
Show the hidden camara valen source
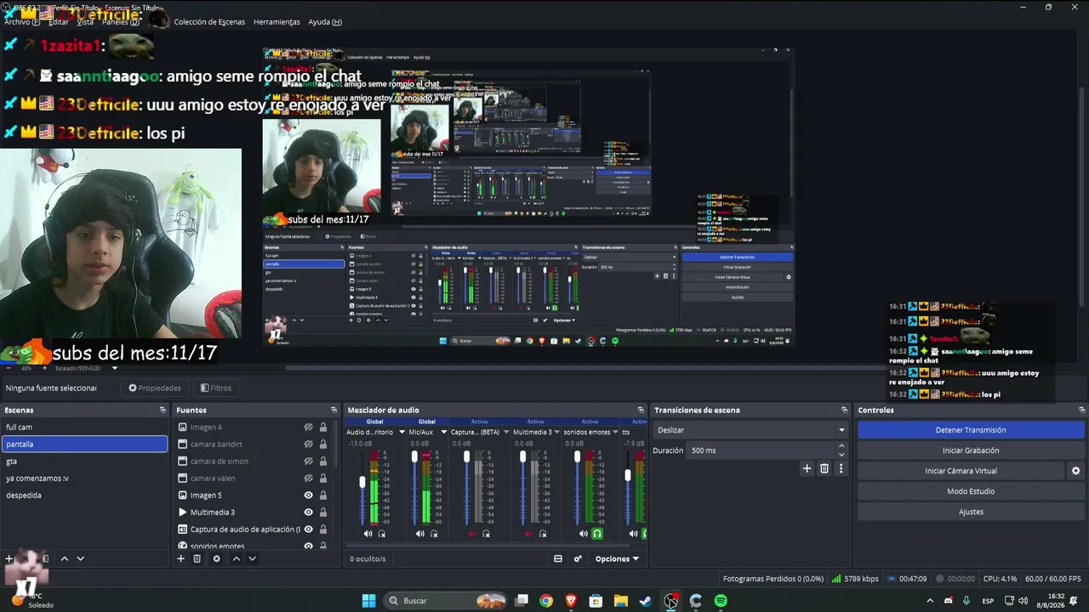[x=308, y=478]
